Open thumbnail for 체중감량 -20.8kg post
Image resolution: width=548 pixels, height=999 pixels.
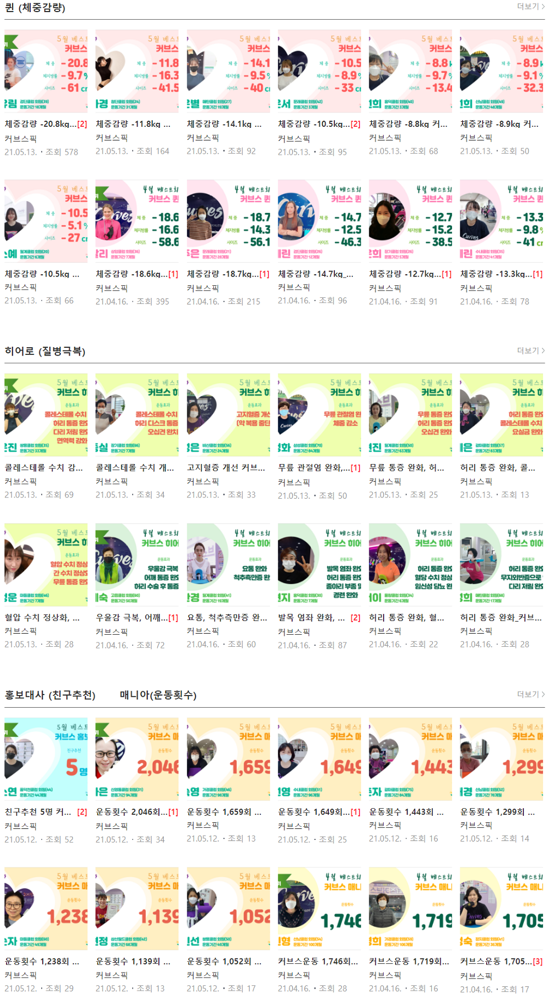point(46,71)
